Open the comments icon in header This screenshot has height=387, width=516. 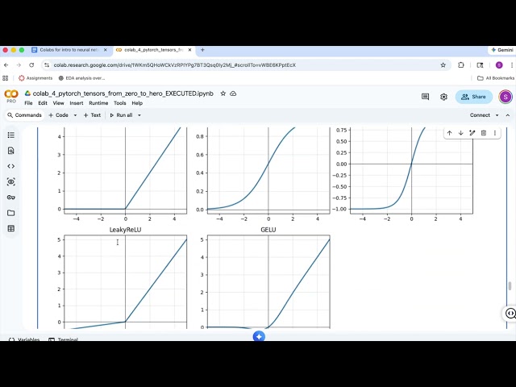coord(425,97)
